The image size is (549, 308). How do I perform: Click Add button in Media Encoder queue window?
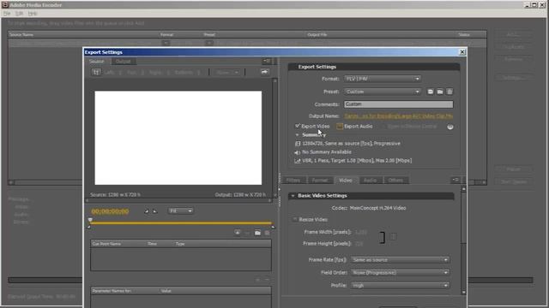(x=514, y=34)
